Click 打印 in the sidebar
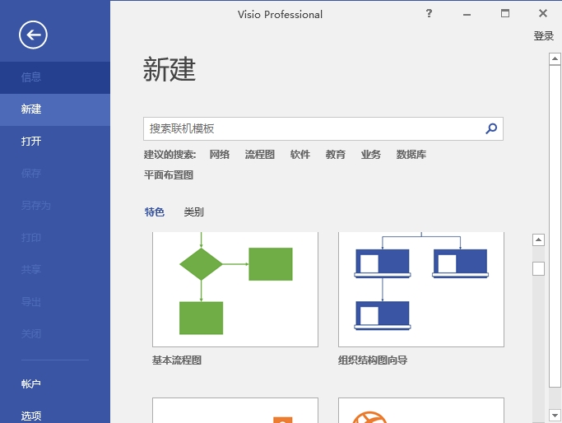 click(31, 237)
